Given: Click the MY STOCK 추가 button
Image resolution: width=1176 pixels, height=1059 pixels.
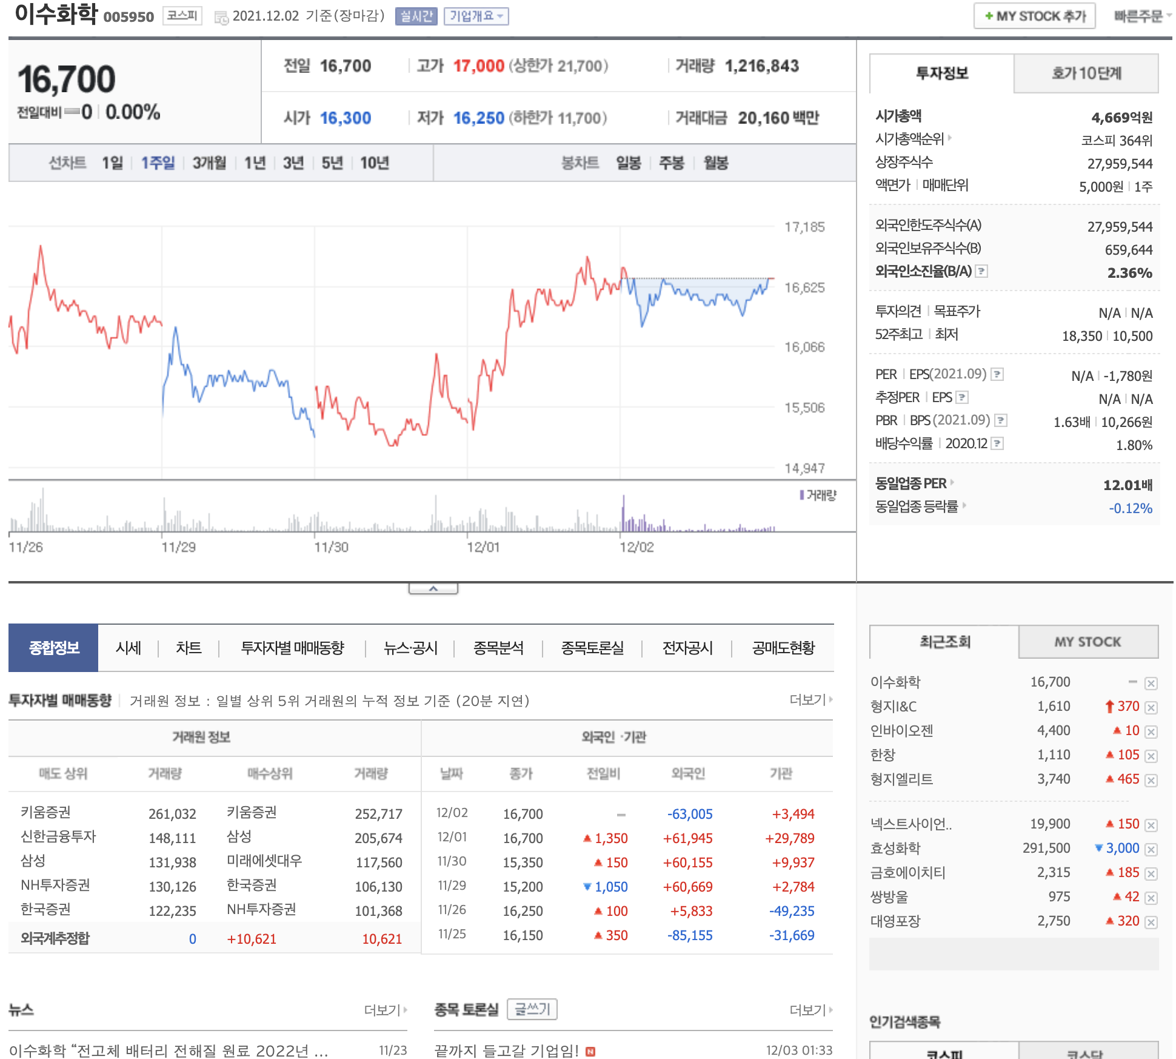Looking at the screenshot, I should (x=1034, y=16).
